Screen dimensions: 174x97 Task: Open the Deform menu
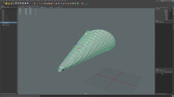49,1
